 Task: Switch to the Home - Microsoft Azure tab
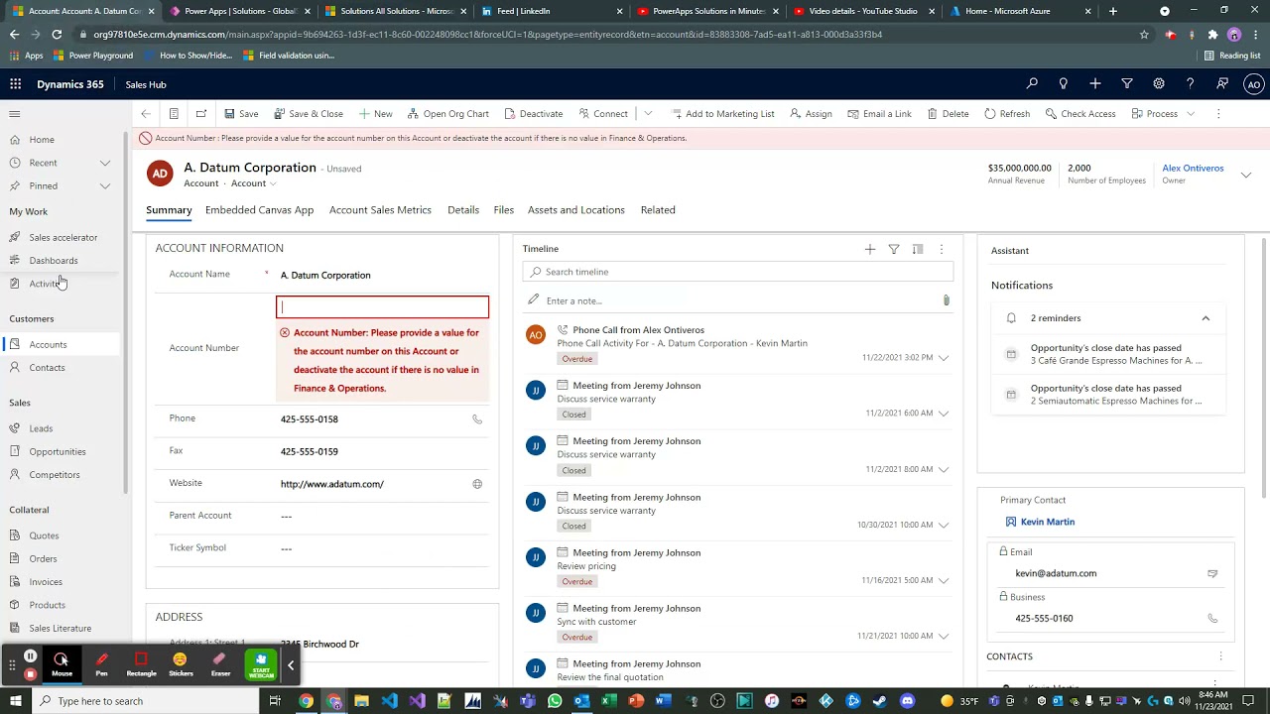click(1022, 11)
